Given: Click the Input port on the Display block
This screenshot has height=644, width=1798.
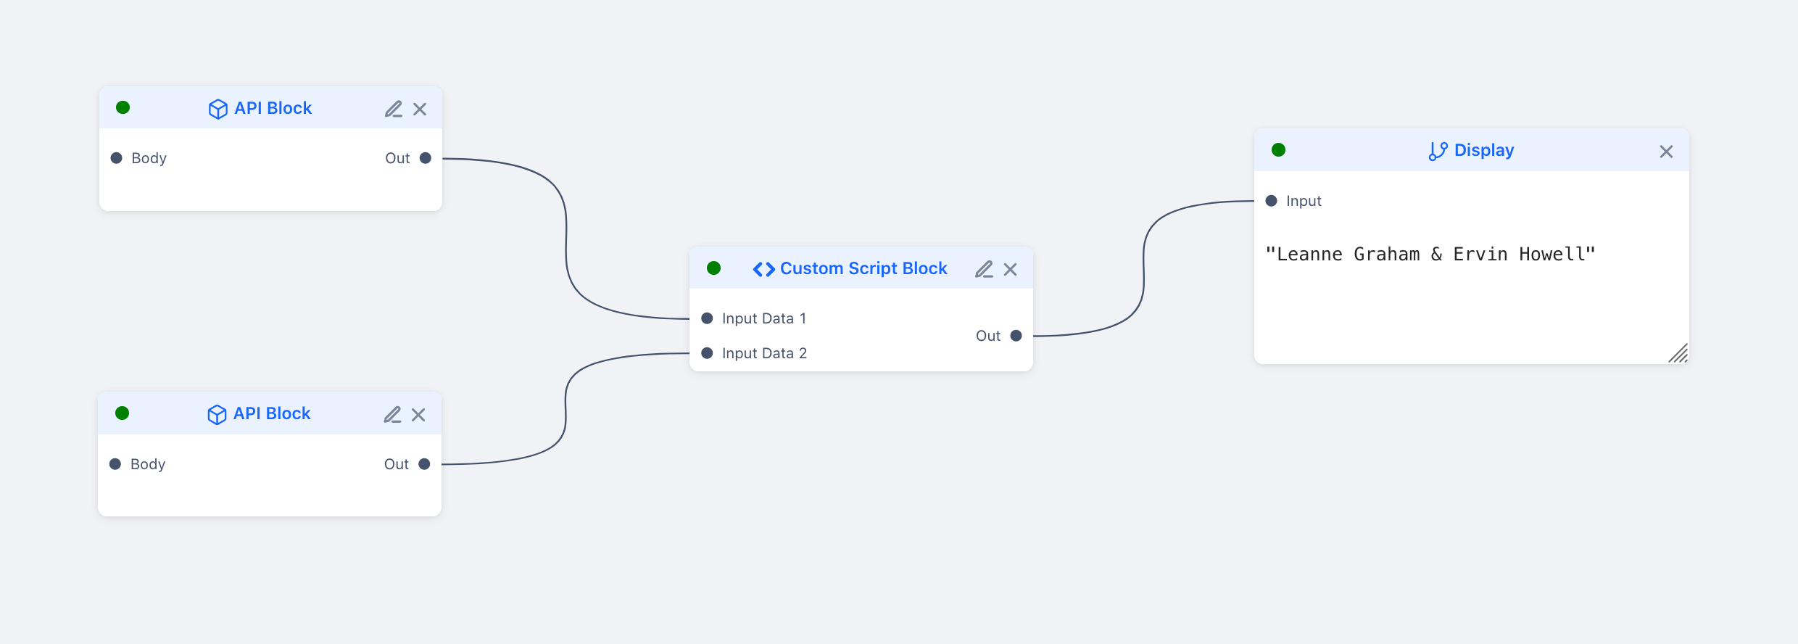Looking at the screenshot, I should coord(1271,201).
